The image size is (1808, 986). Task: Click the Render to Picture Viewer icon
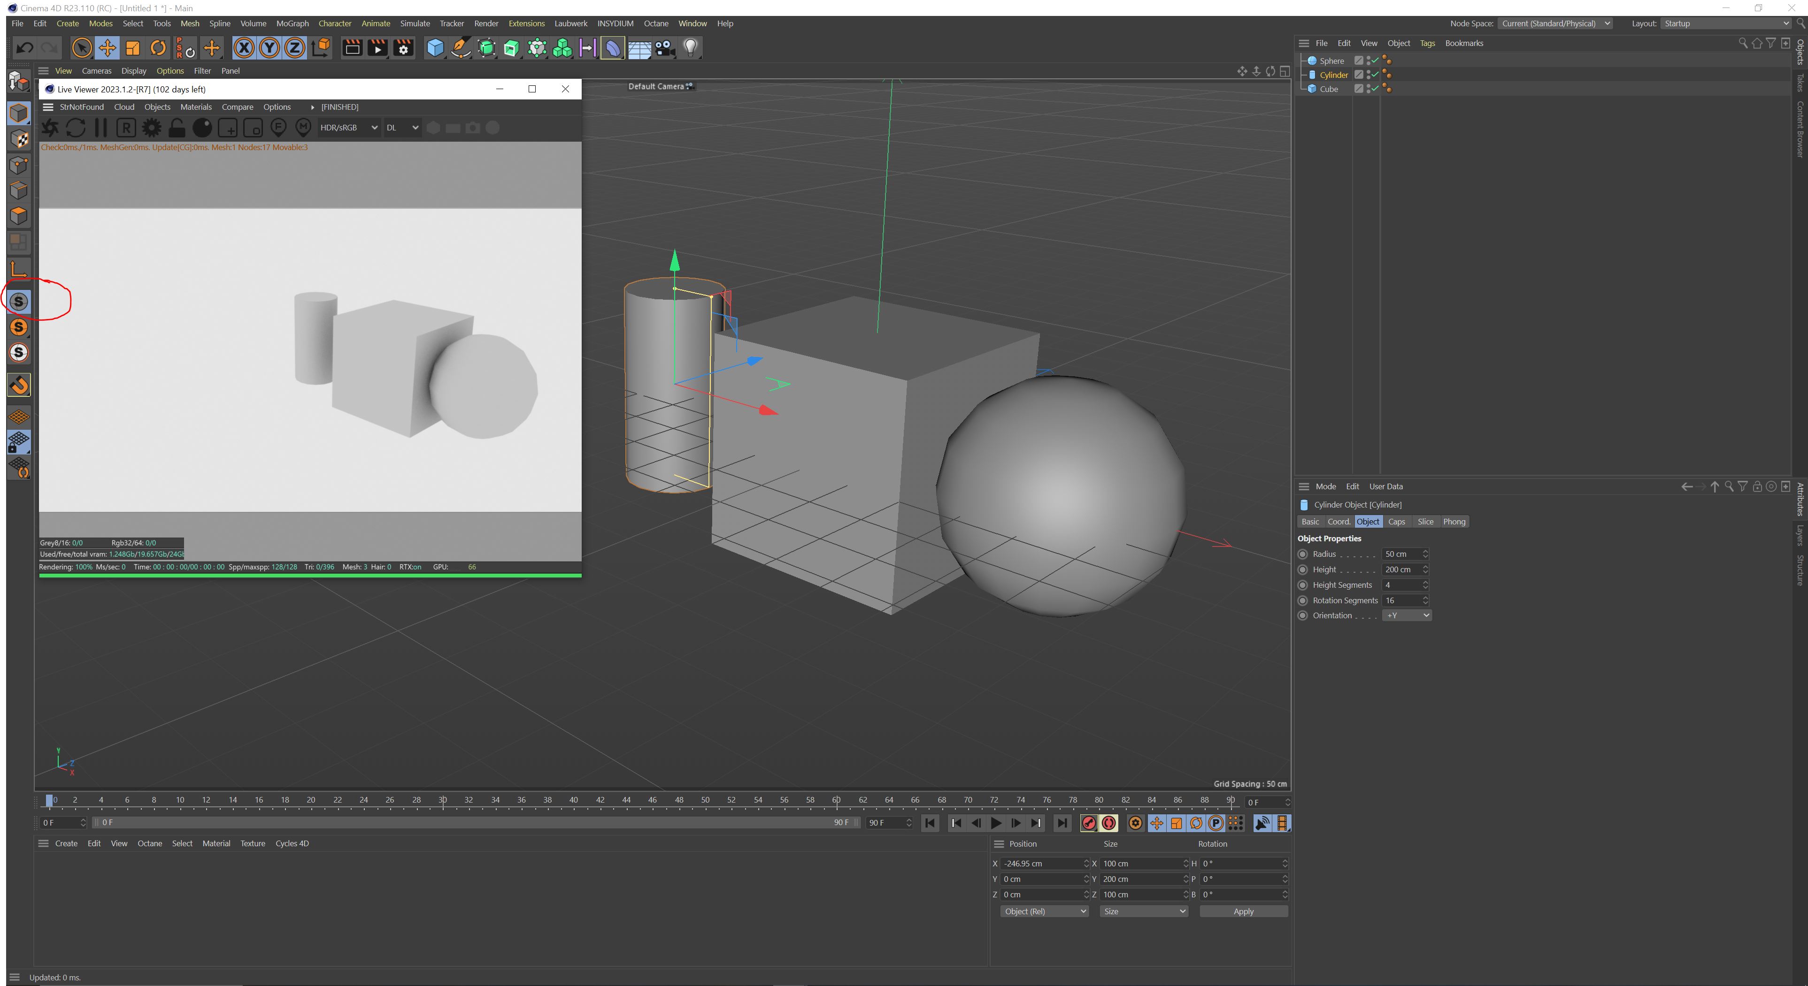coord(377,48)
